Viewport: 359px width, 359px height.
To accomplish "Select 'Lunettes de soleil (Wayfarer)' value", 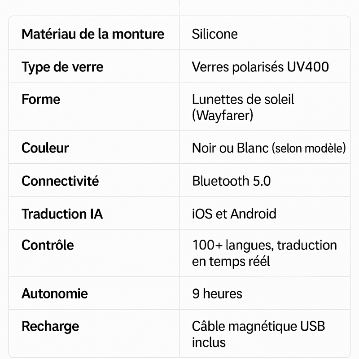I will click(x=243, y=107).
